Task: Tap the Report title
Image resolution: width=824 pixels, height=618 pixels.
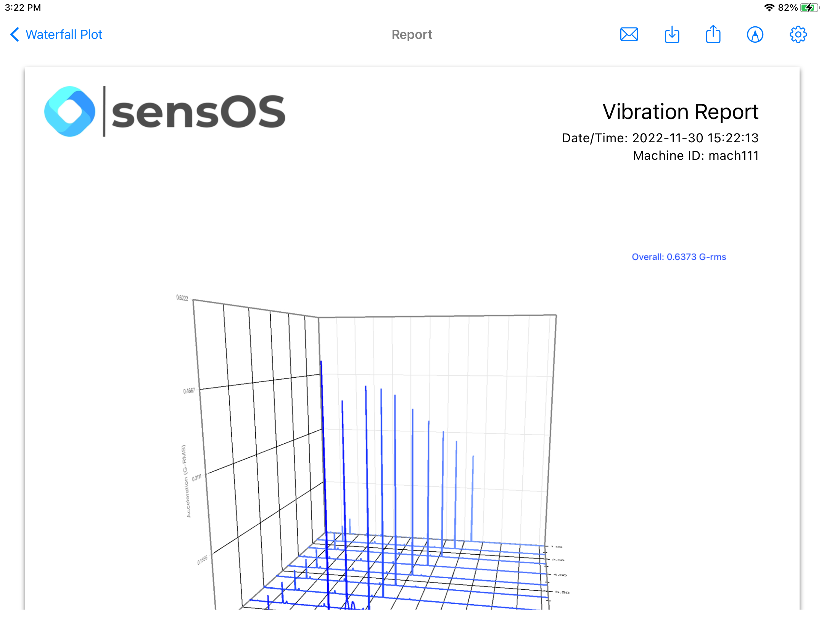Action: pos(412,35)
